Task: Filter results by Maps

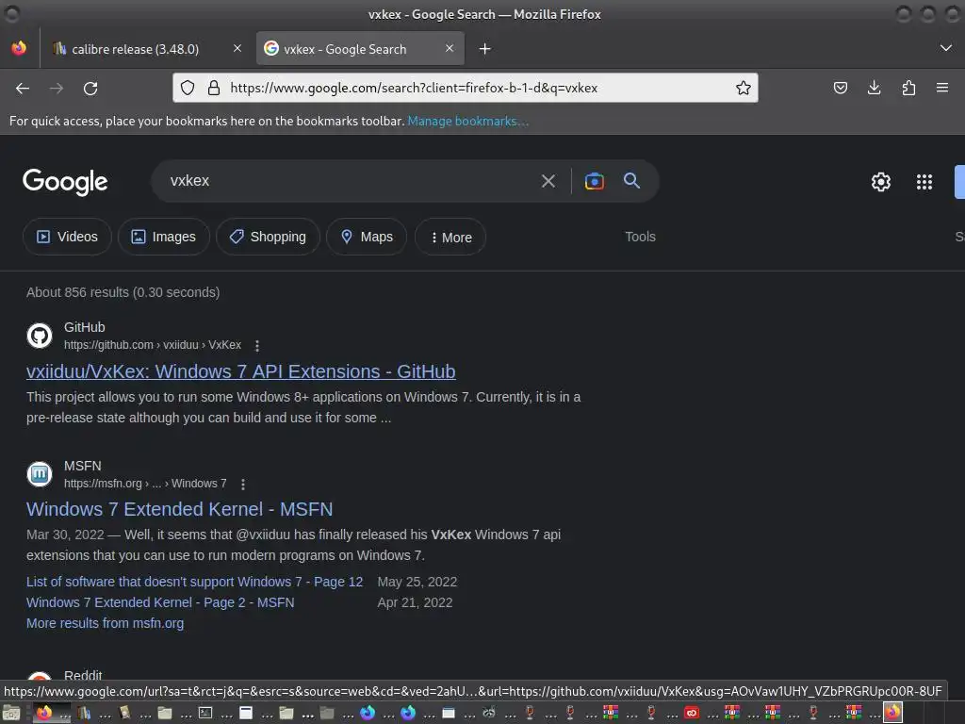Action: pos(367,237)
